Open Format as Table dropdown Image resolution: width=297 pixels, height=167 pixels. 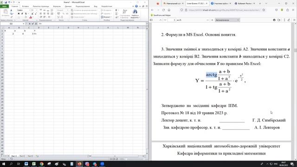[84, 13]
